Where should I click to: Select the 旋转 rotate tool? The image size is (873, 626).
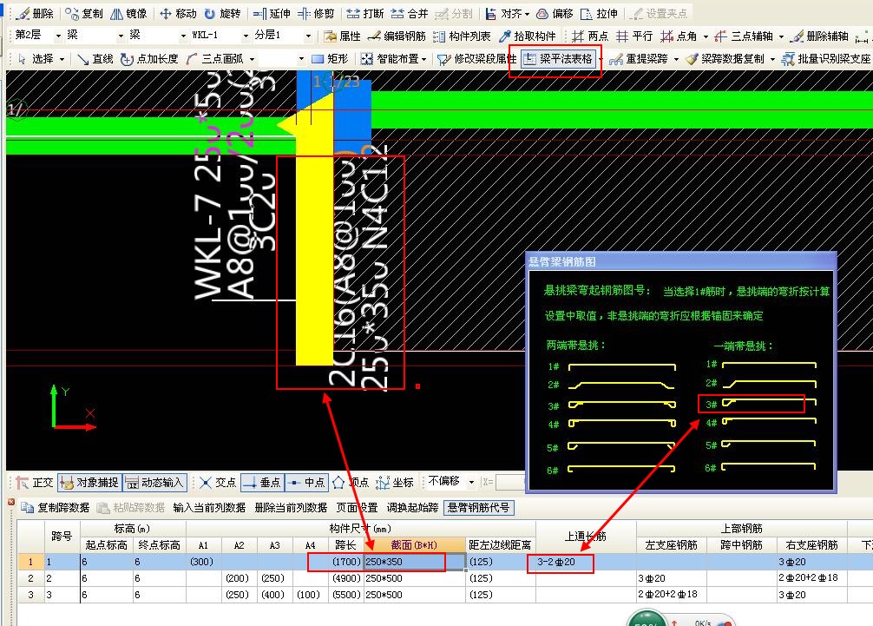[222, 13]
